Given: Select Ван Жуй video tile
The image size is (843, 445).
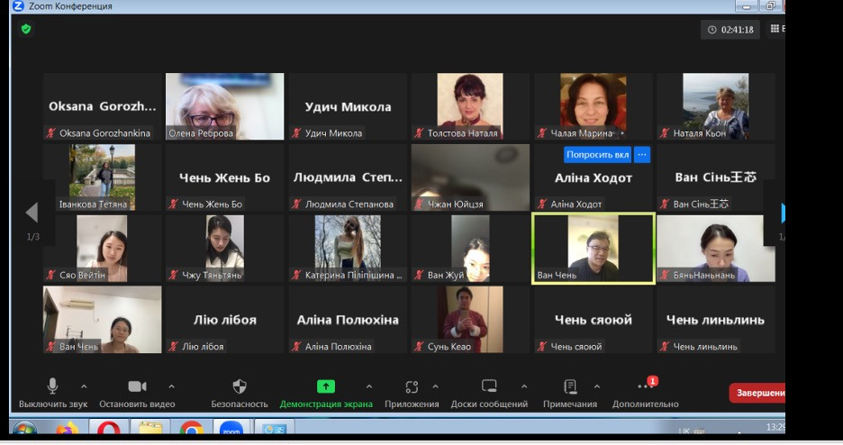Looking at the screenshot, I should (x=470, y=249).
